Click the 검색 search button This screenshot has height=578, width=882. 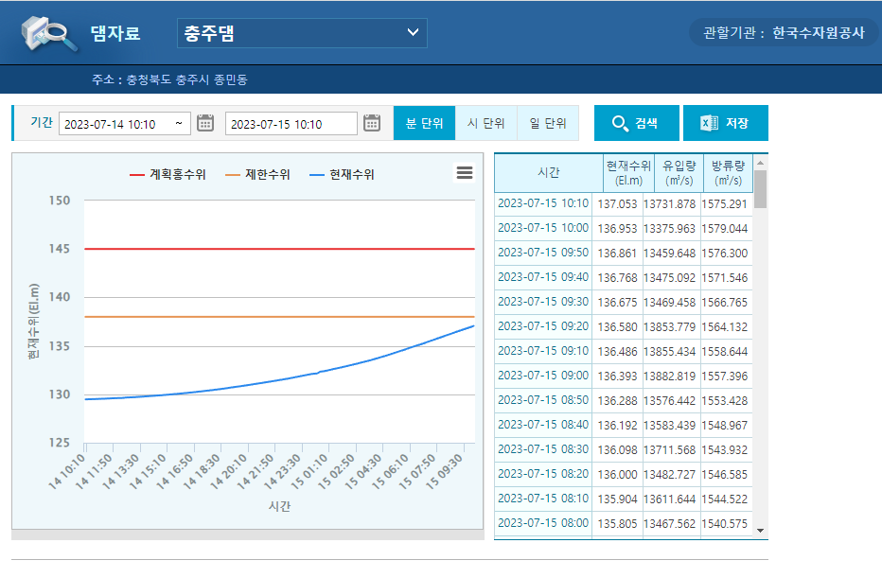[x=637, y=123]
